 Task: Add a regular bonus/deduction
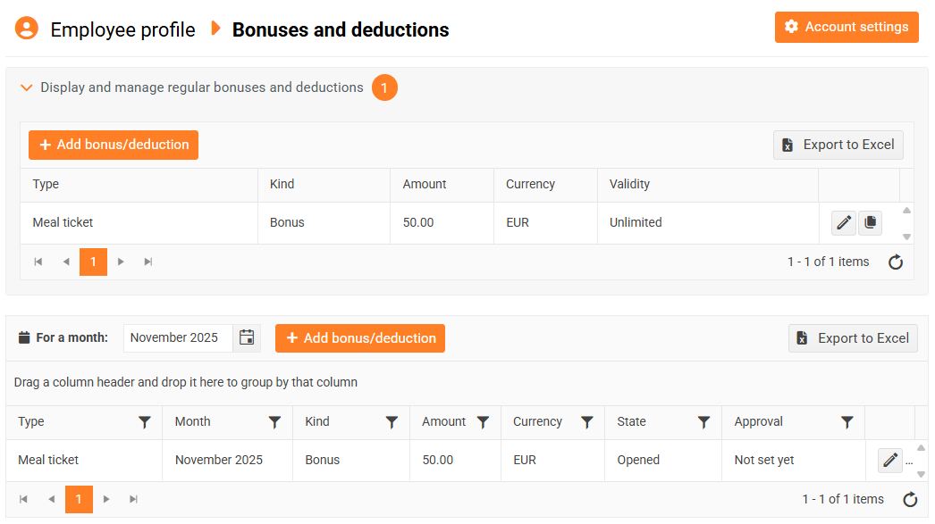point(114,145)
